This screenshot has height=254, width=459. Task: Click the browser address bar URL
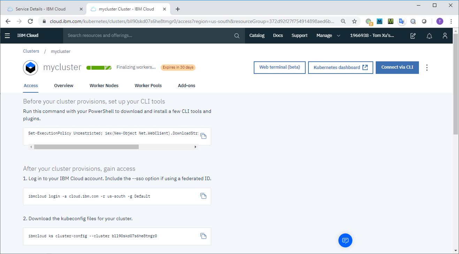point(192,21)
